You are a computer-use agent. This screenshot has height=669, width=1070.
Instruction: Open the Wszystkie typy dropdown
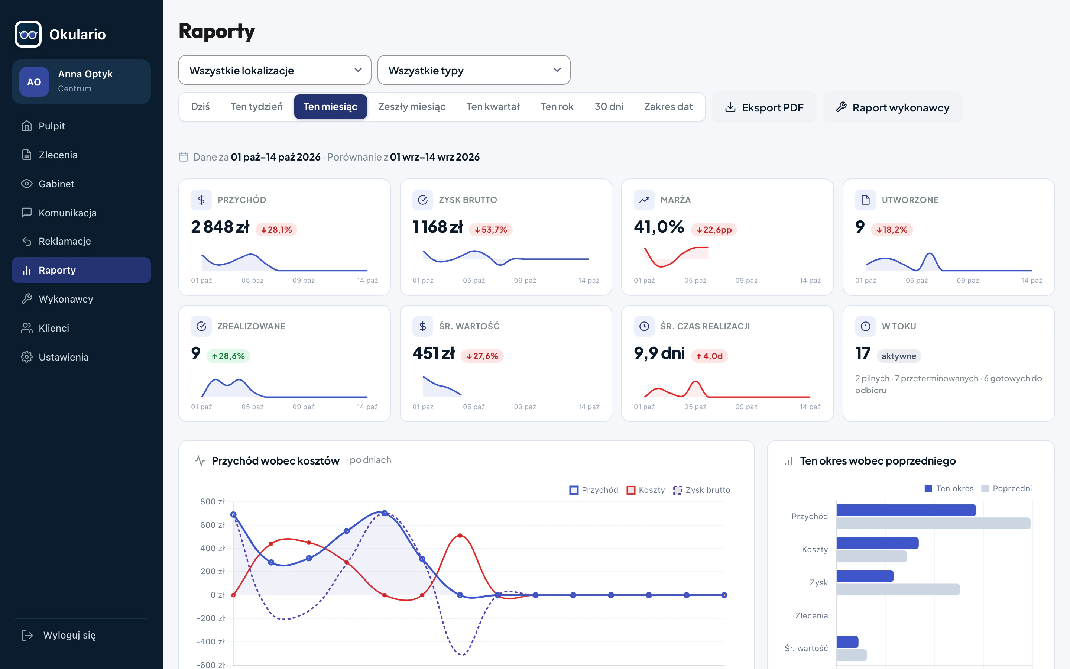click(474, 70)
